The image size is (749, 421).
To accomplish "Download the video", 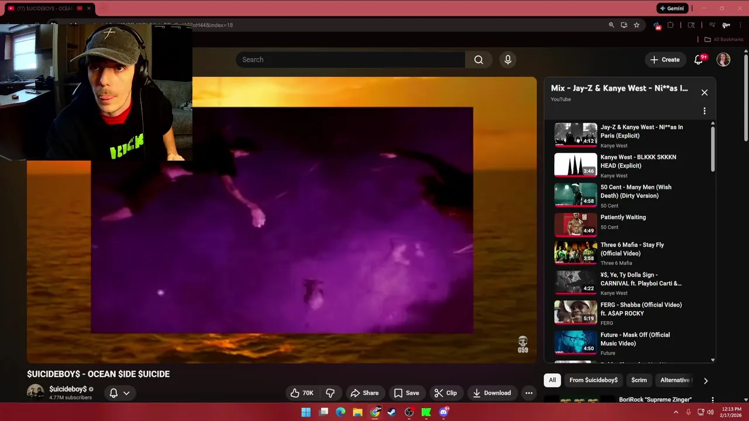I will [492, 393].
